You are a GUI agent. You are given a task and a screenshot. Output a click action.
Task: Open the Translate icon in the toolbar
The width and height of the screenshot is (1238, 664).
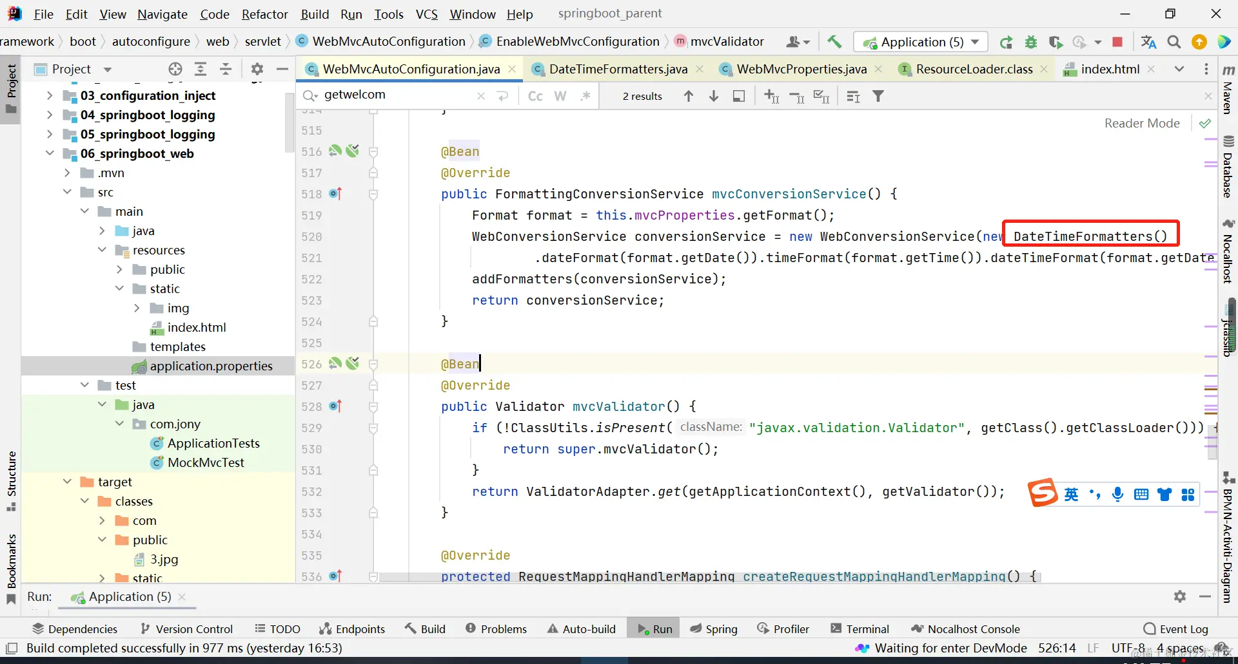[x=1148, y=42]
